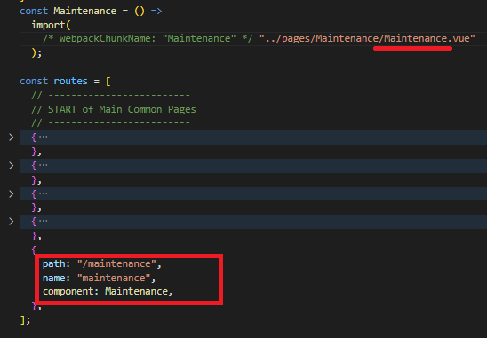
Task: Click the "maintenance" value of the name property
Action: tap(114, 278)
